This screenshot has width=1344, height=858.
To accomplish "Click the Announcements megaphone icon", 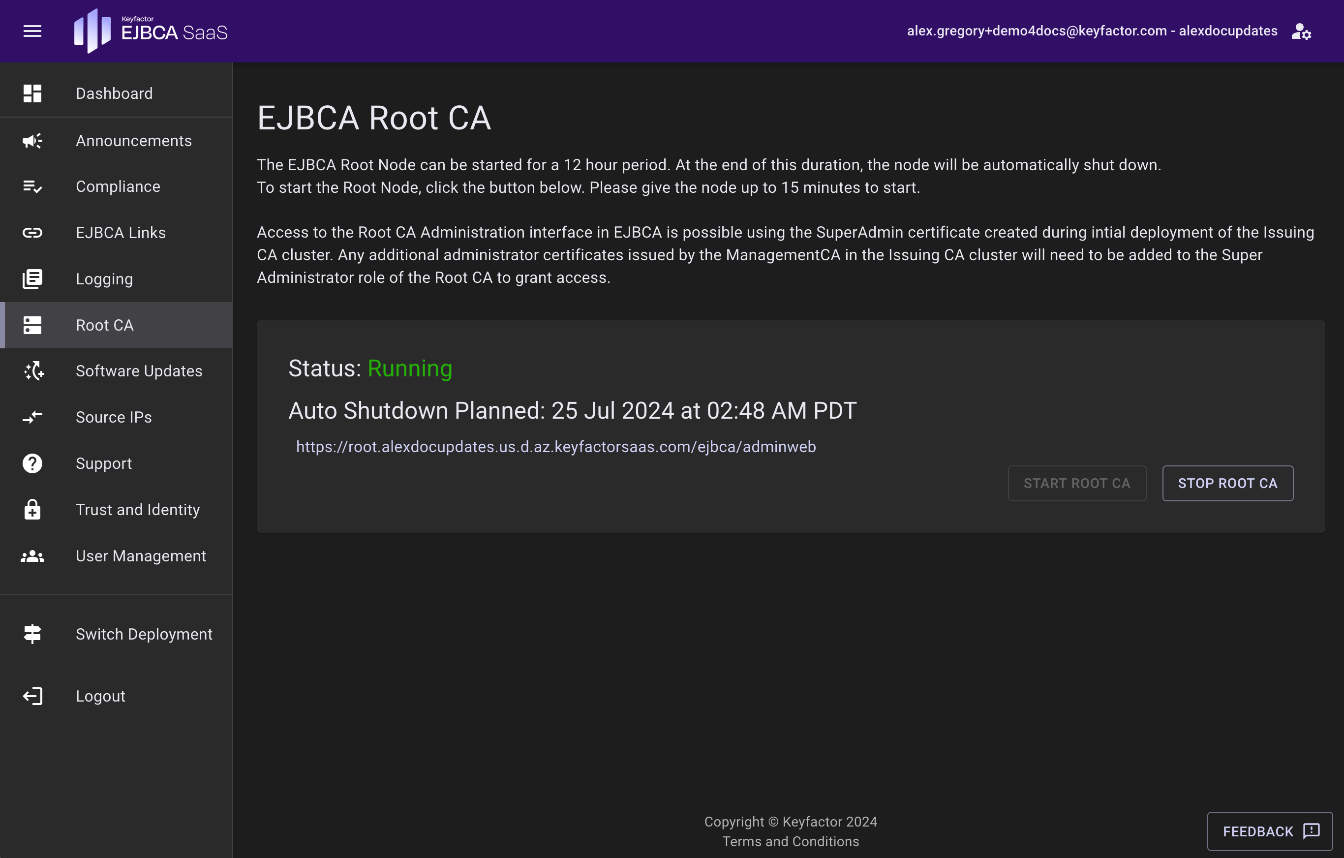I will 32,141.
